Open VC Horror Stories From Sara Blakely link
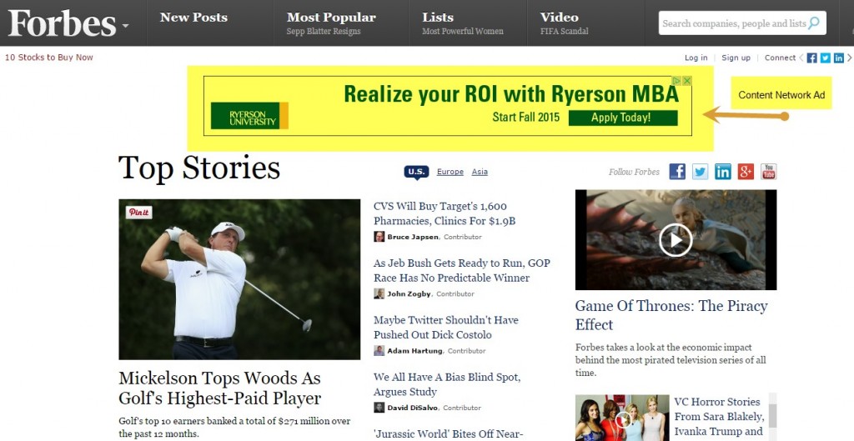854x441 pixels. pos(719,417)
